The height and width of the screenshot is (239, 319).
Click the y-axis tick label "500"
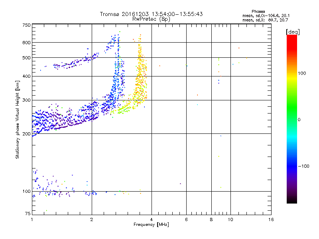click(x=26, y=58)
